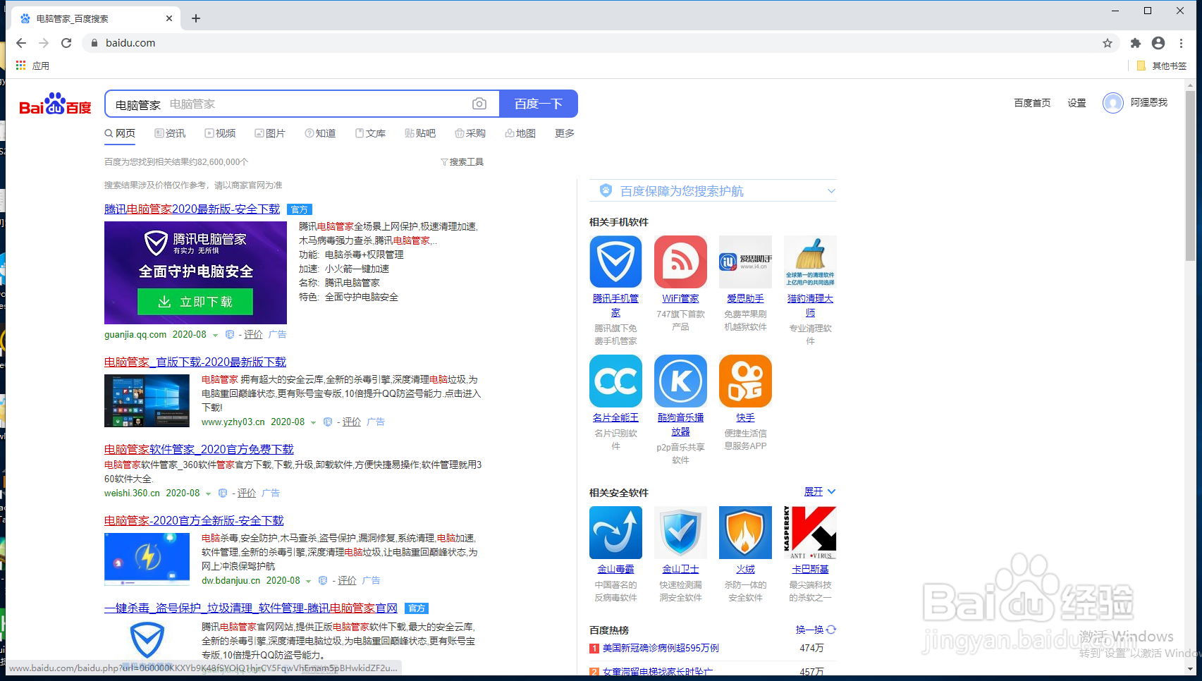Collapse the 百度保障为您搜索护航 panel
Viewport: 1202px width, 681px height.
(831, 190)
